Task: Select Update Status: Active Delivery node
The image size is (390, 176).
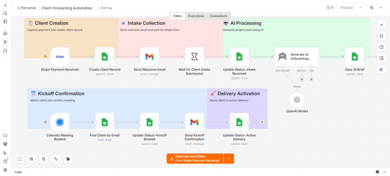Action: pos(239,122)
